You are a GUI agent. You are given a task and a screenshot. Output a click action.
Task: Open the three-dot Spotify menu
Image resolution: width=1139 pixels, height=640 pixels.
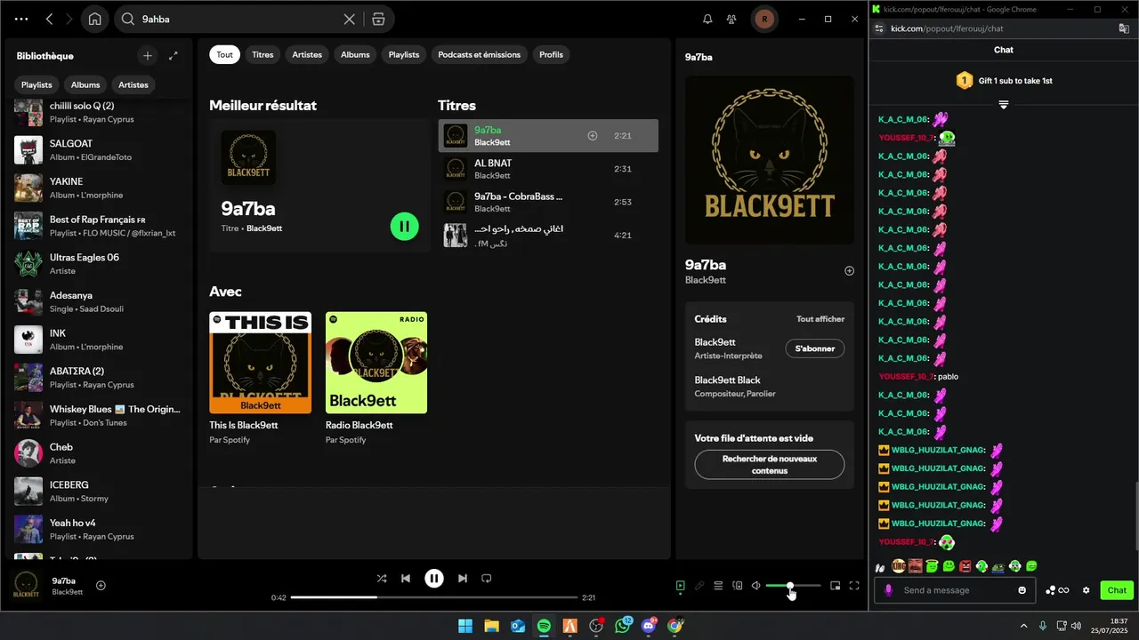(x=21, y=19)
